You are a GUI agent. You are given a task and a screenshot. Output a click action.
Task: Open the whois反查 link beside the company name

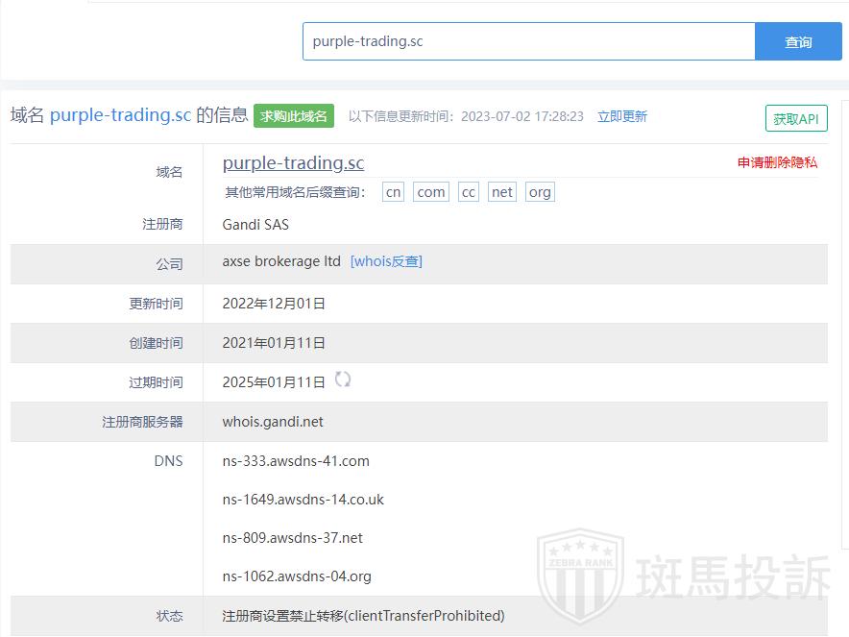(x=386, y=261)
